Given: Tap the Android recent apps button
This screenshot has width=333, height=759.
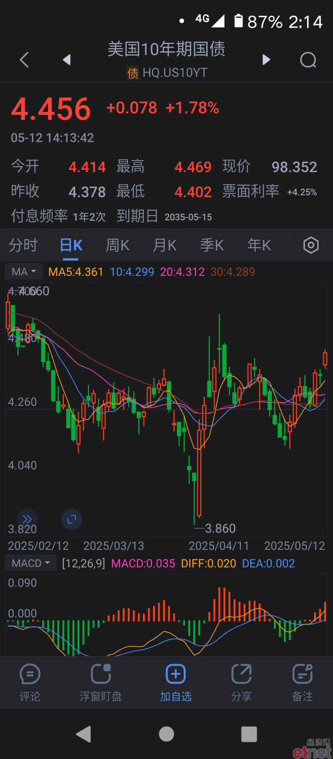Looking at the screenshot, I should (x=249, y=734).
